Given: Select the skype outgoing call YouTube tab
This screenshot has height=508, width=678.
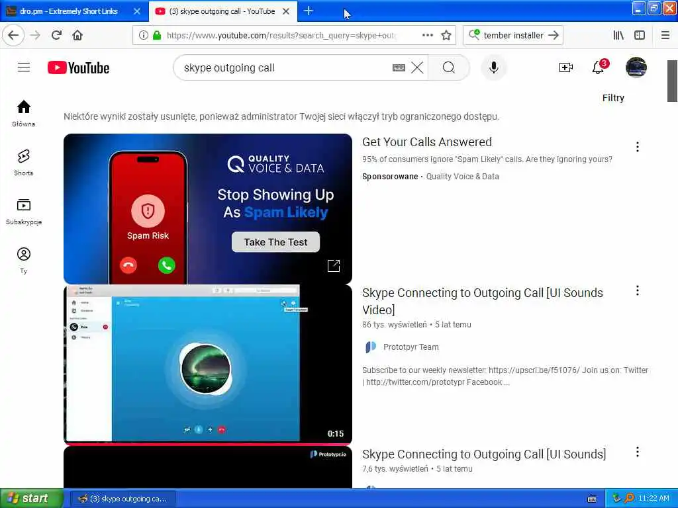Looking at the screenshot, I should pyautogui.click(x=222, y=11).
